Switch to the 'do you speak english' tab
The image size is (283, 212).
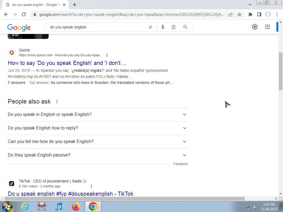(35, 5)
